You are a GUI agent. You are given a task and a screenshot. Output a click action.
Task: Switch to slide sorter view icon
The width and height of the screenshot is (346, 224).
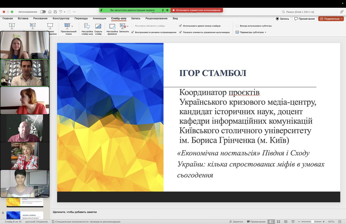pos(278,222)
